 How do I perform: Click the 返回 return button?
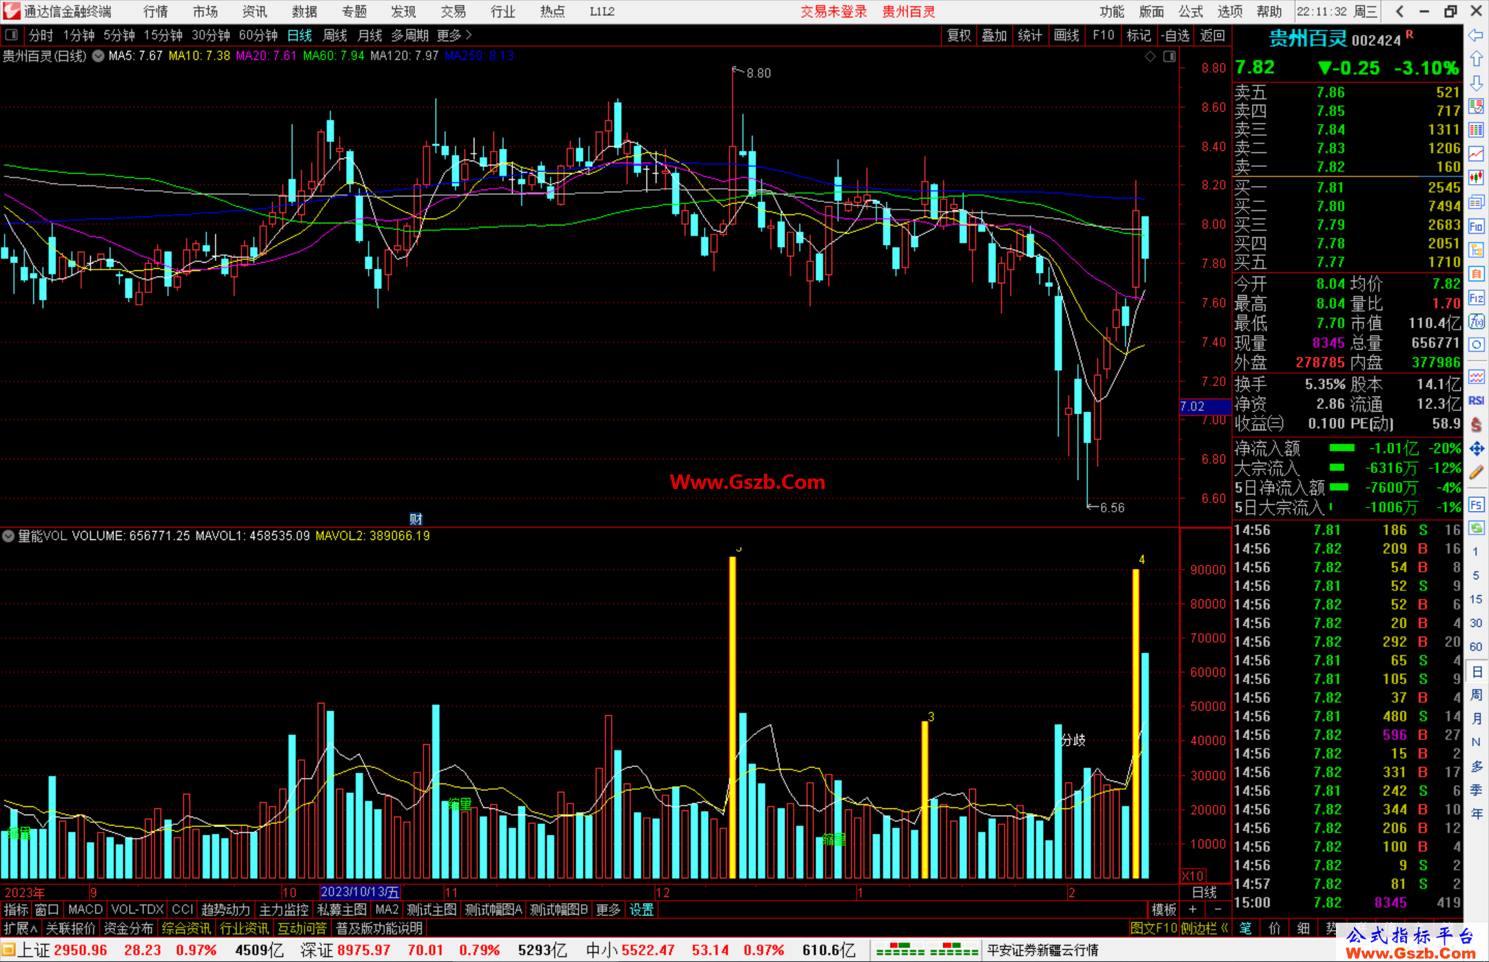pyautogui.click(x=1212, y=35)
